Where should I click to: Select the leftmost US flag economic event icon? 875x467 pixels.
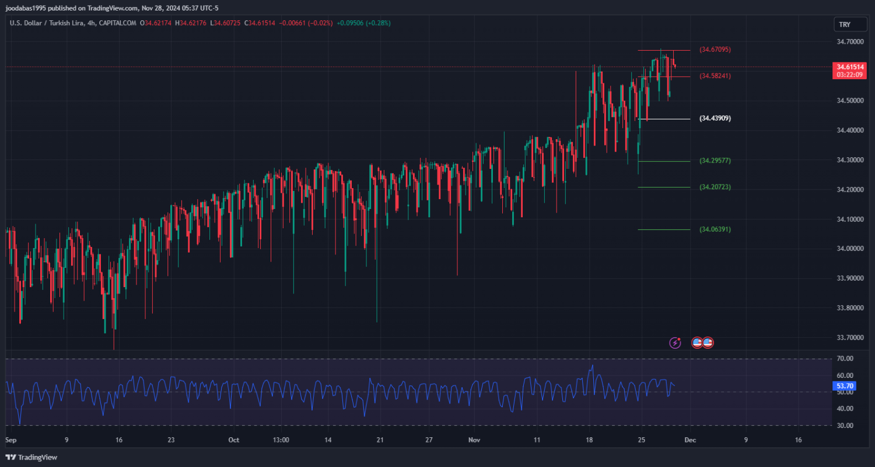pos(696,342)
